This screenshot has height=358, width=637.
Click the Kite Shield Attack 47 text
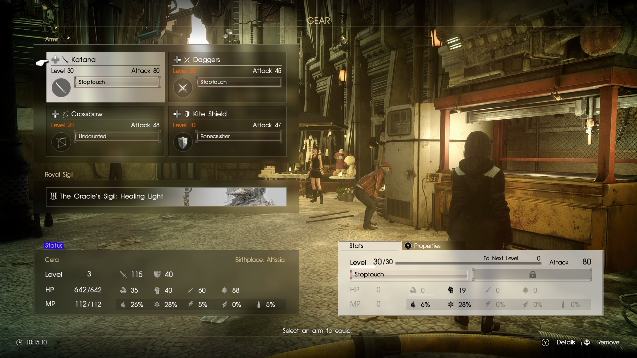(x=267, y=125)
